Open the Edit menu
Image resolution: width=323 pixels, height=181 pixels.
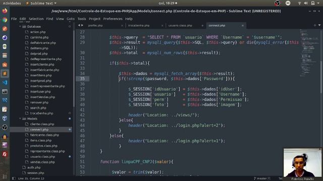click(23, 19)
